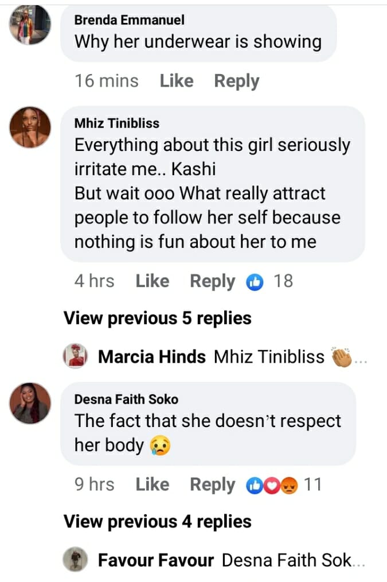Open the Favour Favour name link
The width and height of the screenshot is (387, 582).
tap(156, 560)
